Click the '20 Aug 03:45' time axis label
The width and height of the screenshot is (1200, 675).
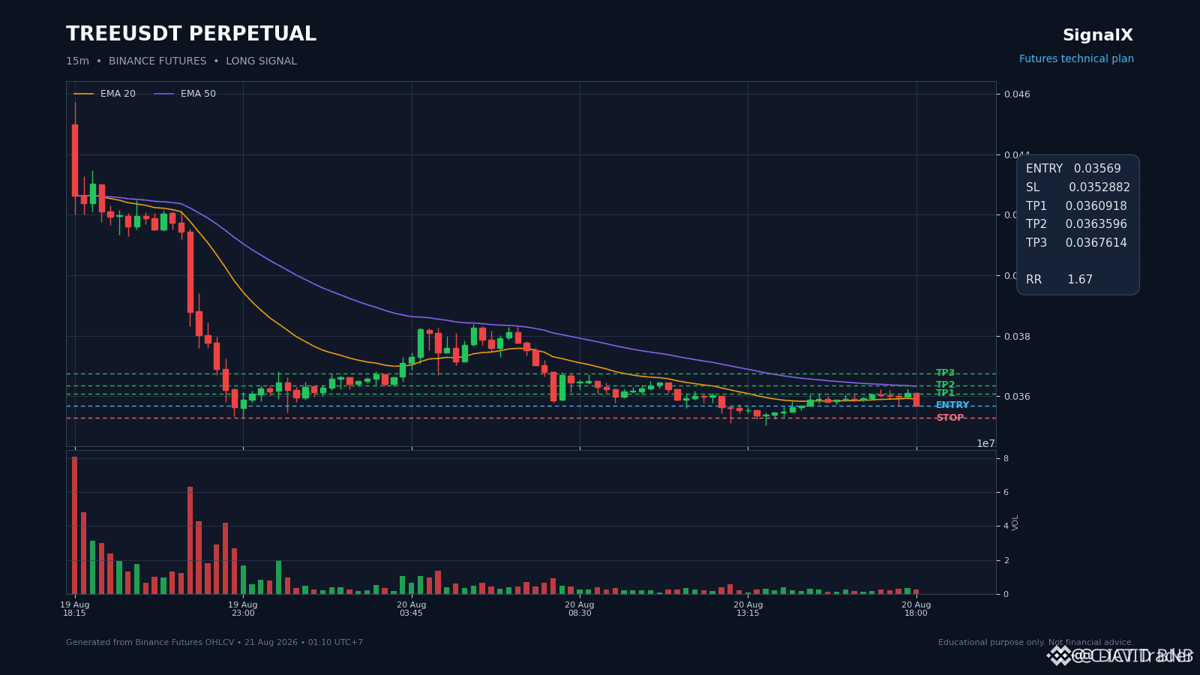pos(412,609)
